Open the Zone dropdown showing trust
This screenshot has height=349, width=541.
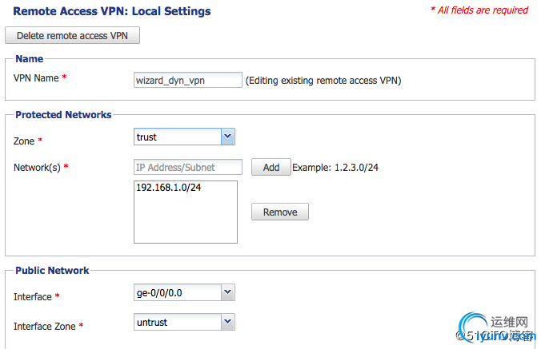coord(184,137)
